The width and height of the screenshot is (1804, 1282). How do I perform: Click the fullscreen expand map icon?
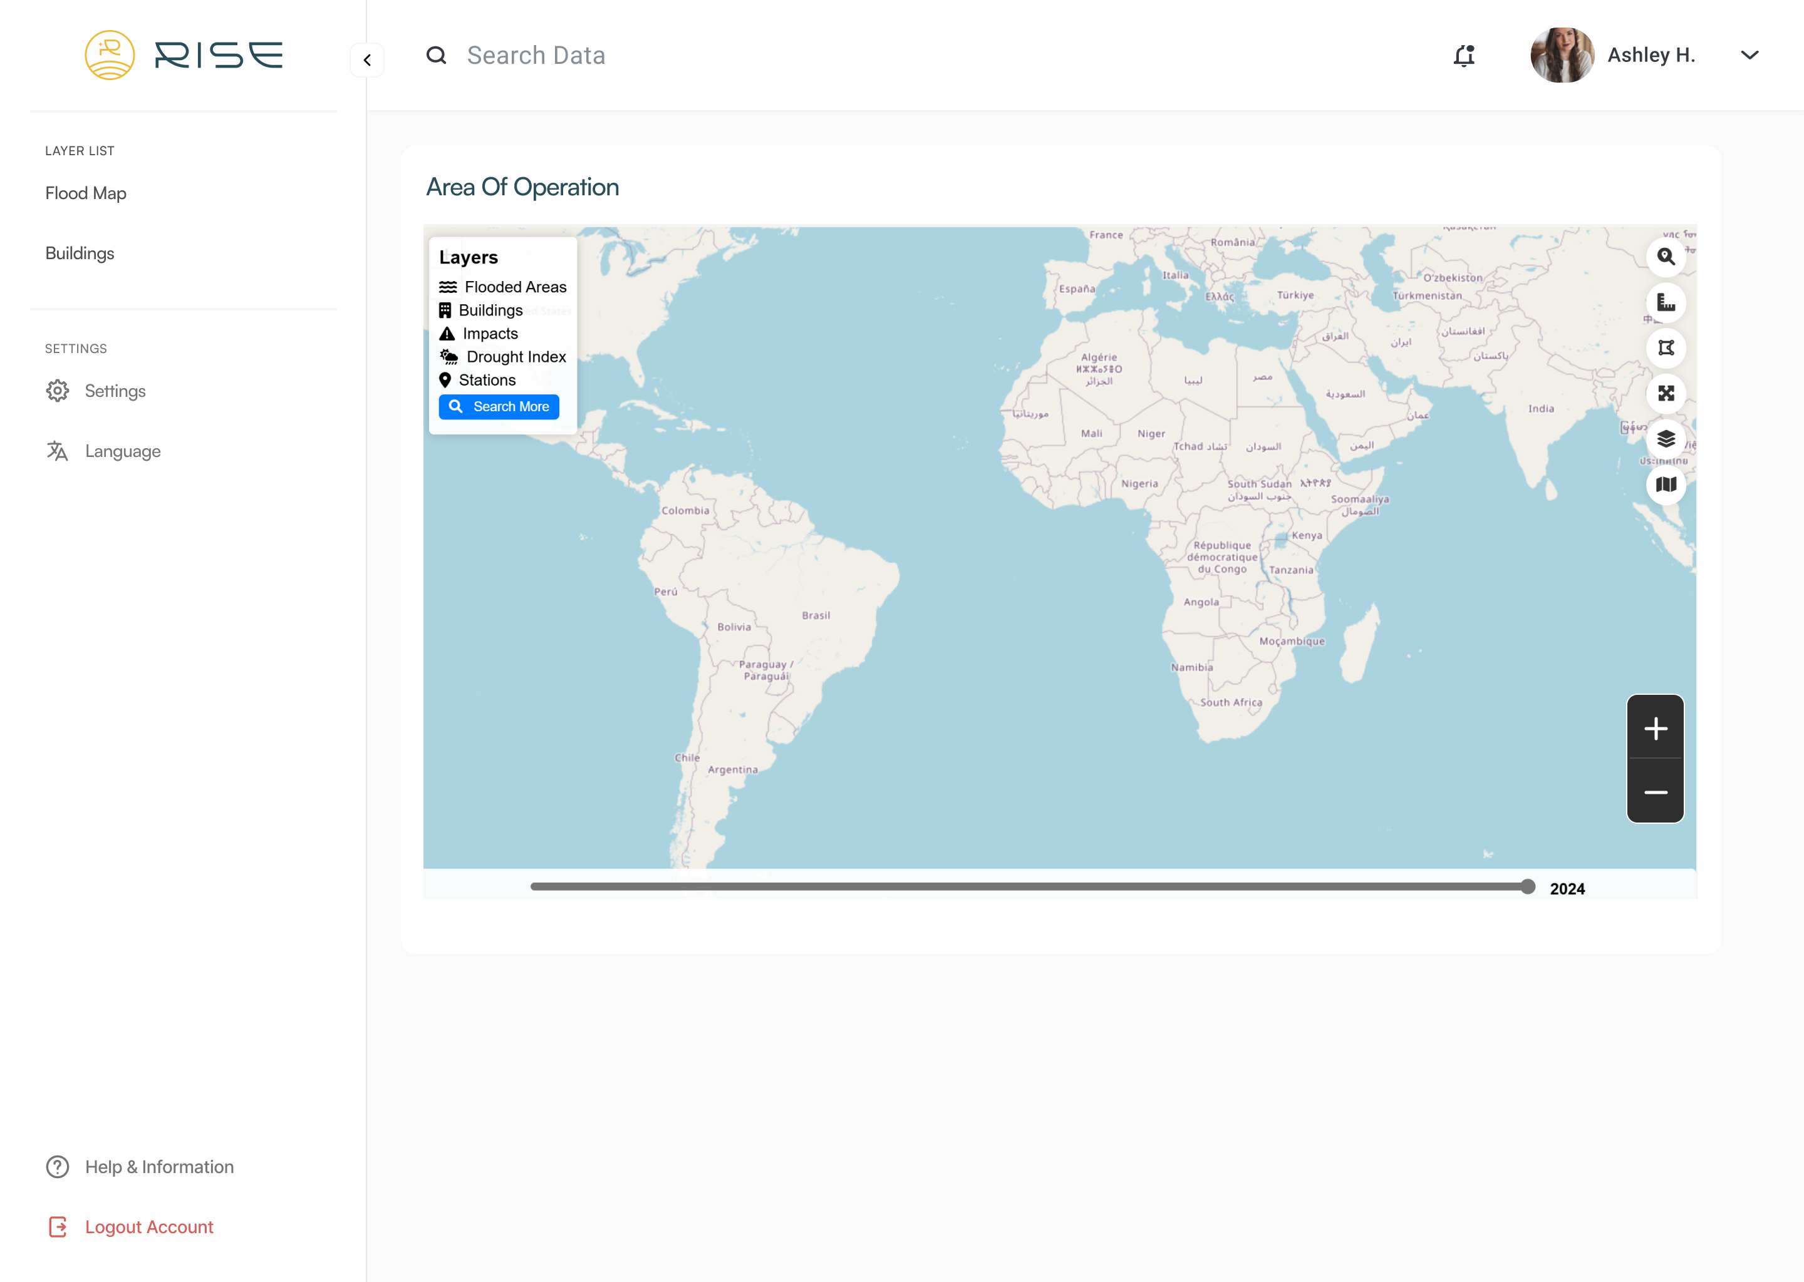click(1666, 393)
